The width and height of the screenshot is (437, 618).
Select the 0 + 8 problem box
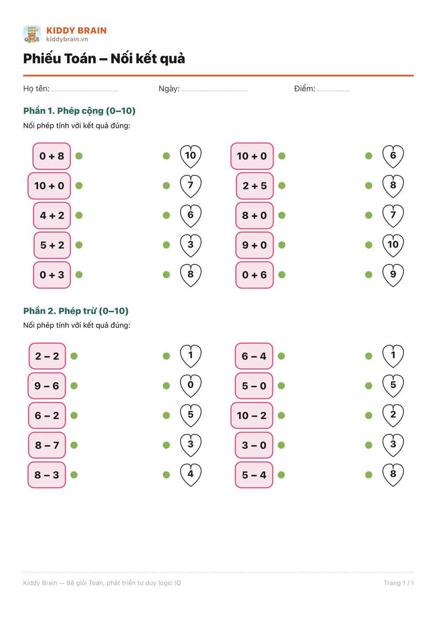click(x=52, y=156)
